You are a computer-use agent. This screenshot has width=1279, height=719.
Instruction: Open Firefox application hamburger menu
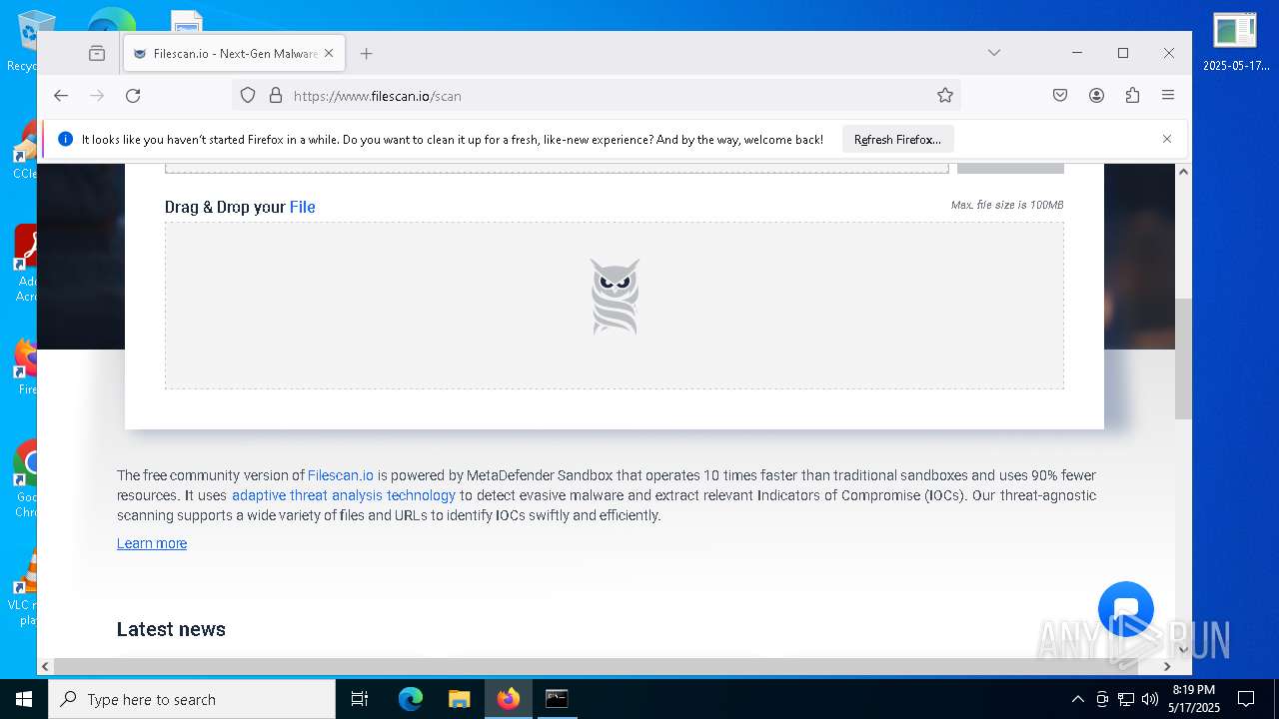click(x=1168, y=96)
